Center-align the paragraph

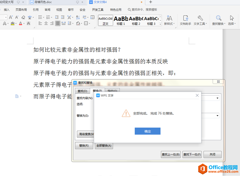click(46, 23)
